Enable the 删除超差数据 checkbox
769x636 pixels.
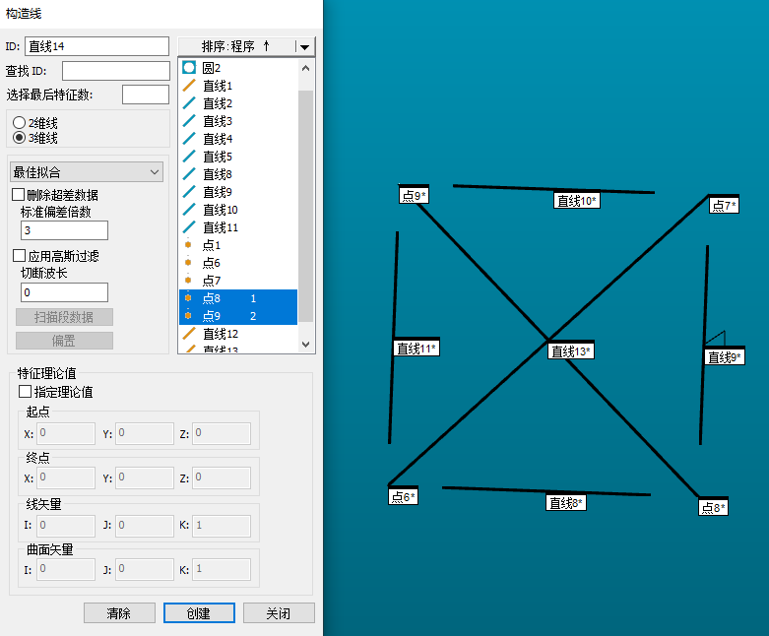(x=19, y=195)
